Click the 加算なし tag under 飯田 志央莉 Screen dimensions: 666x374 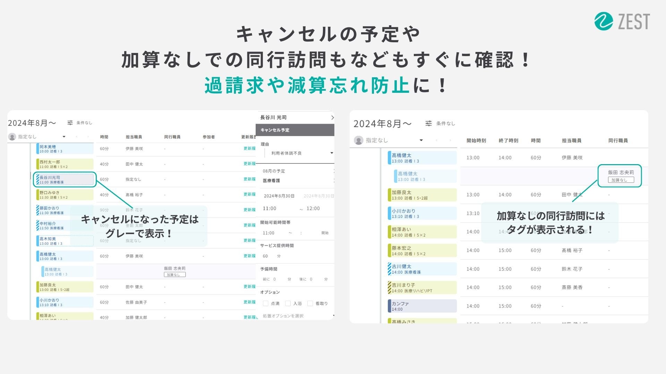coord(621,180)
